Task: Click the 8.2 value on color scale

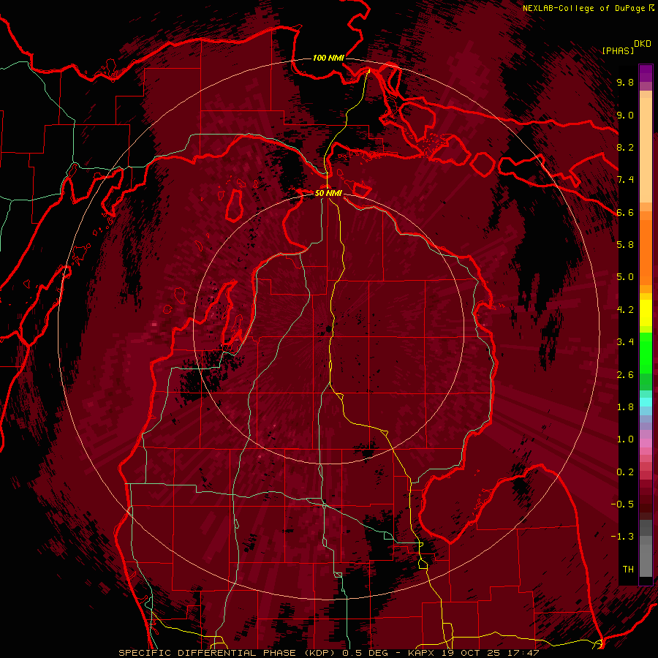Action: click(x=625, y=147)
